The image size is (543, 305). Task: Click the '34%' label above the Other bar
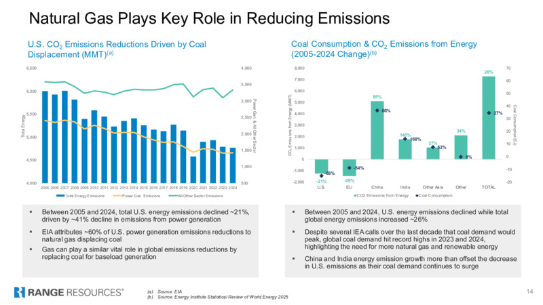pyautogui.click(x=461, y=131)
